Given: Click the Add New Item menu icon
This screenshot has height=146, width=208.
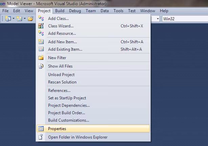Looking at the screenshot, I should pyautogui.click(x=41, y=42).
